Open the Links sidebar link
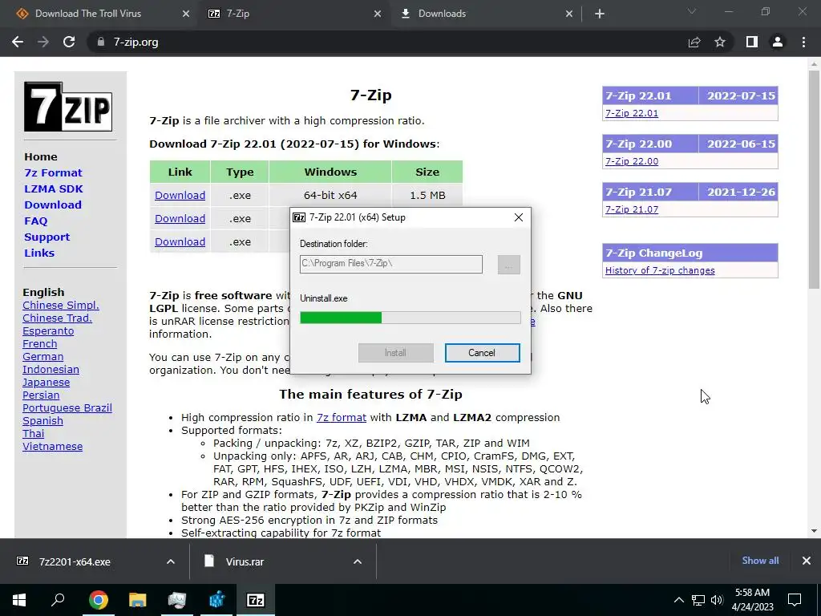 pyautogui.click(x=39, y=253)
